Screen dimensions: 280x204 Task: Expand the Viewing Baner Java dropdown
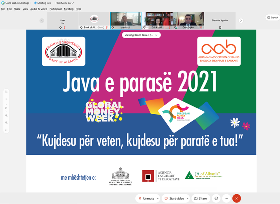coord(141,35)
